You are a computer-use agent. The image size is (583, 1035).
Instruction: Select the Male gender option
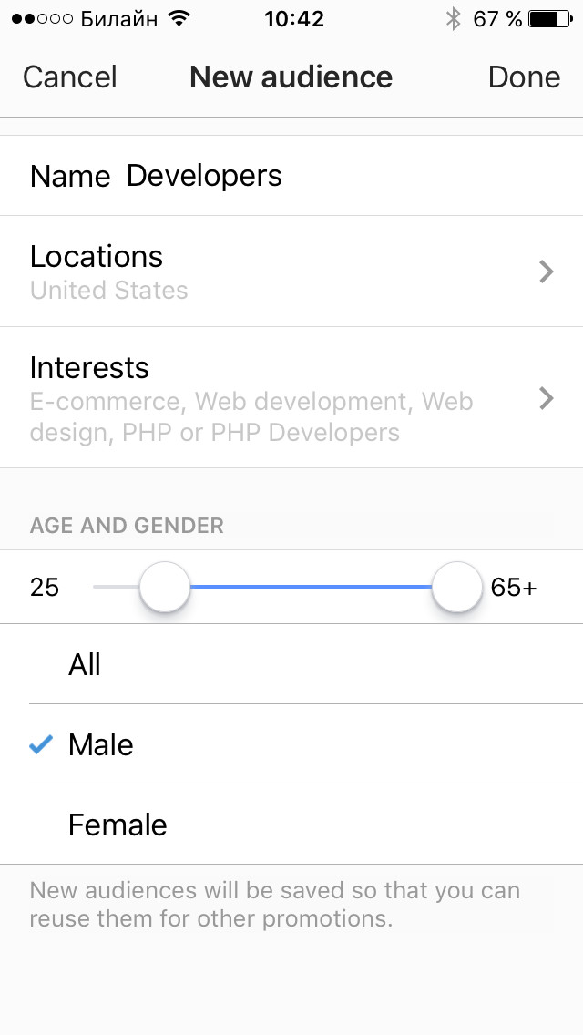[101, 744]
